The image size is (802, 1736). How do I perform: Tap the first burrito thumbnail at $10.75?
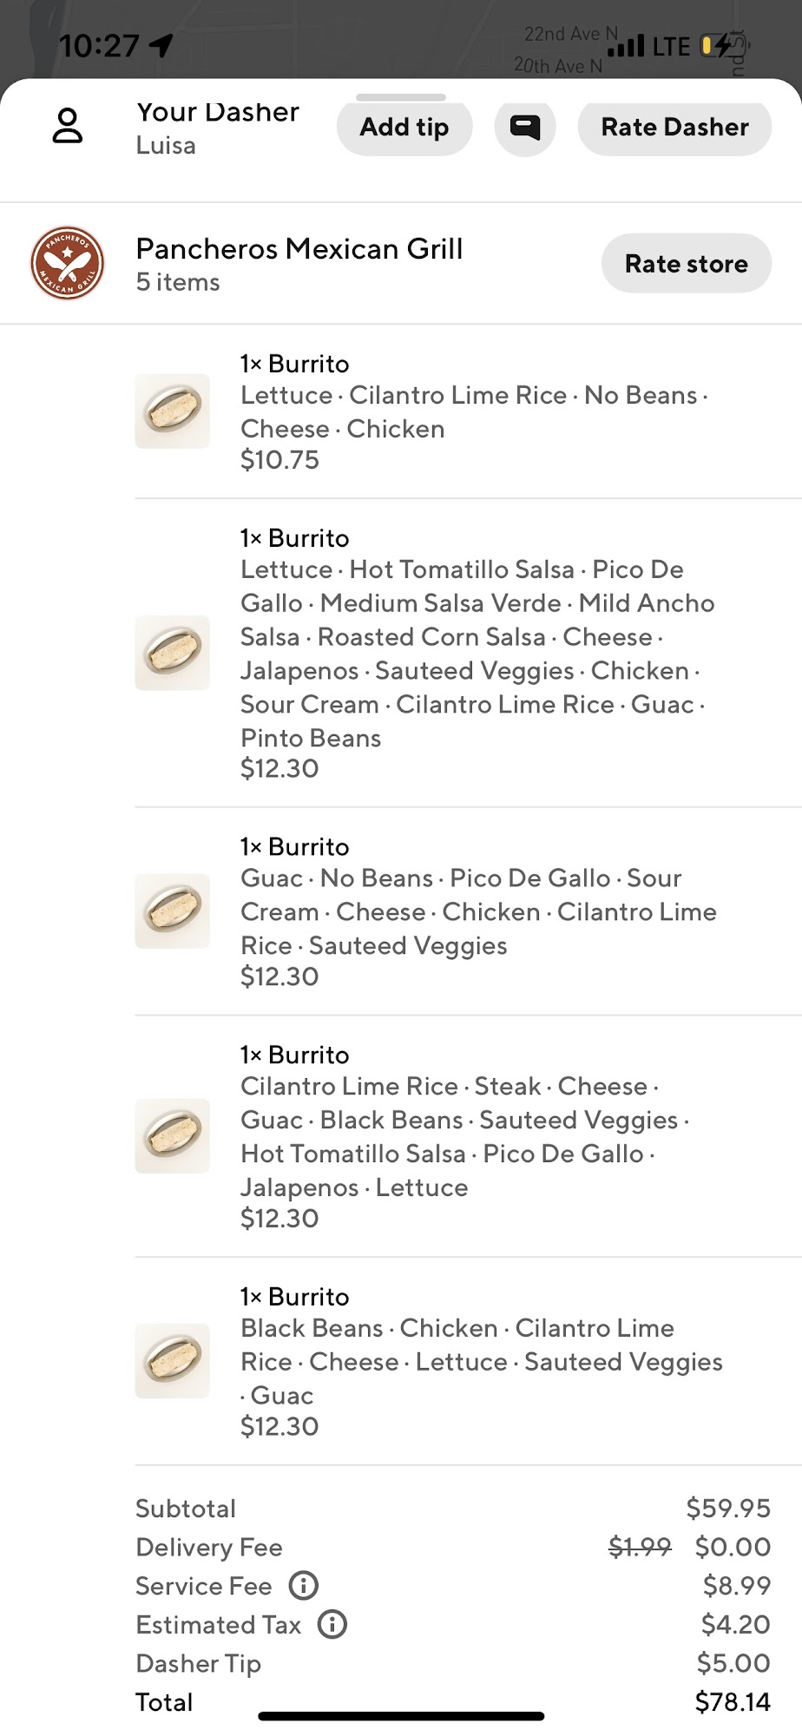pos(173,411)
